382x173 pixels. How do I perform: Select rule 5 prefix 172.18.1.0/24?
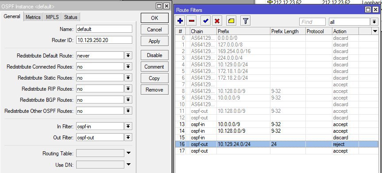click(x=277, y=71)
